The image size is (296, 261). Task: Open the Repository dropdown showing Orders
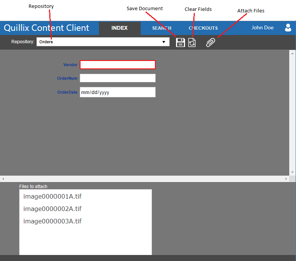click(103, 42)
